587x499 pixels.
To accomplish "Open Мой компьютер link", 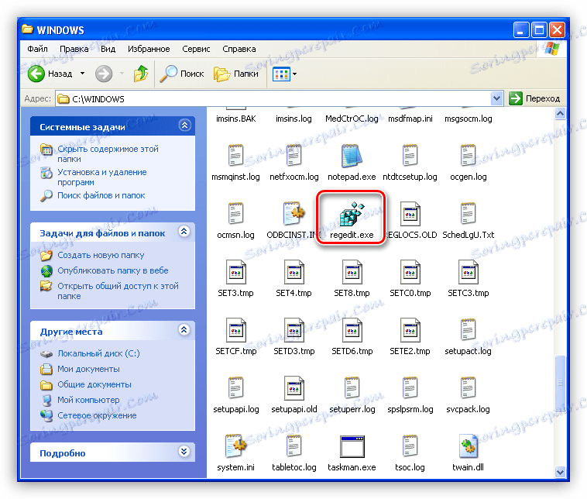I will tap(88, 400).
